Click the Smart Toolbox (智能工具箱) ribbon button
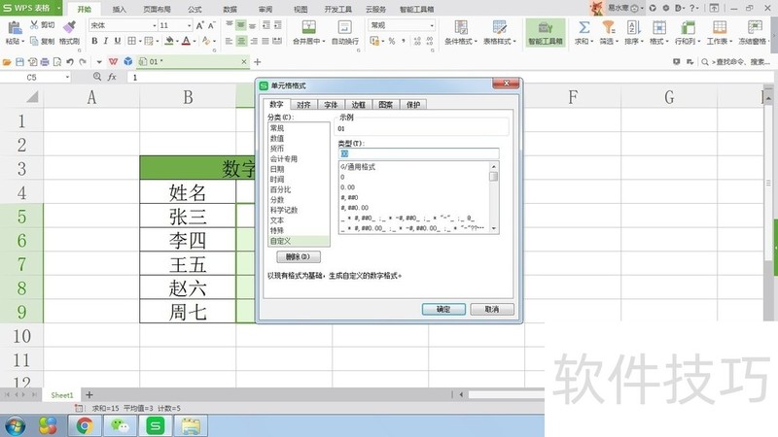This screenshot has width=778, height=437. coord(546,33)
